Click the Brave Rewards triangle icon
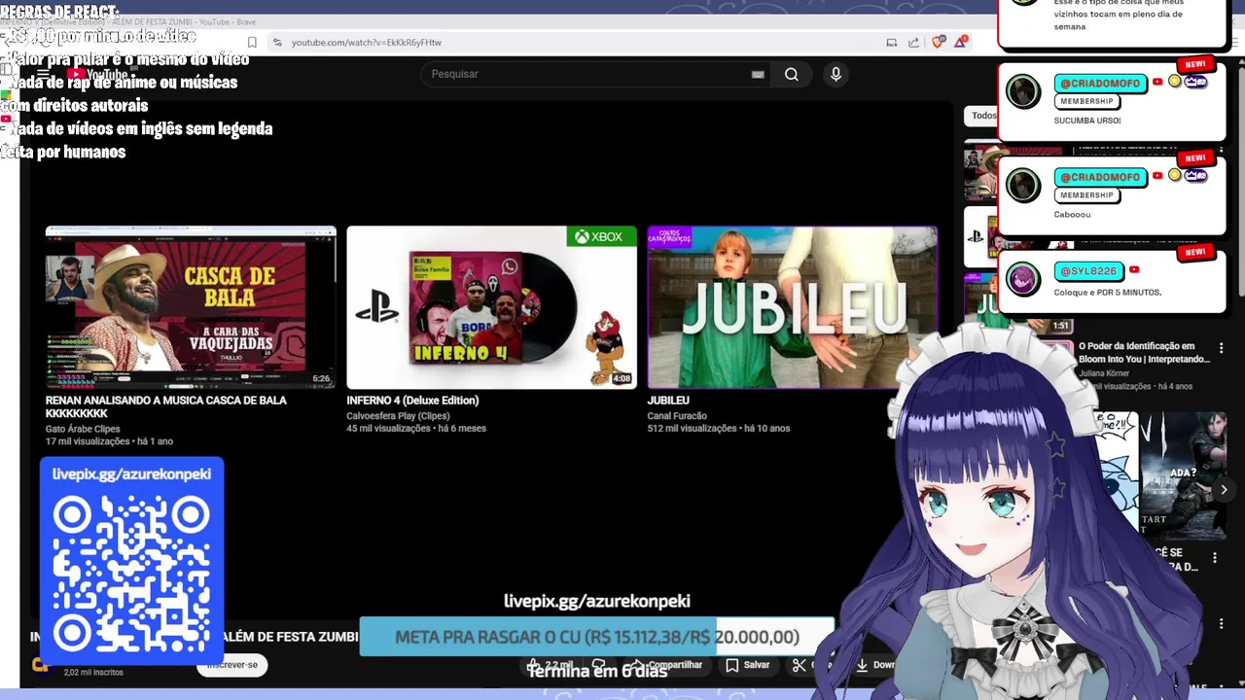 click(x=961, y=41)
